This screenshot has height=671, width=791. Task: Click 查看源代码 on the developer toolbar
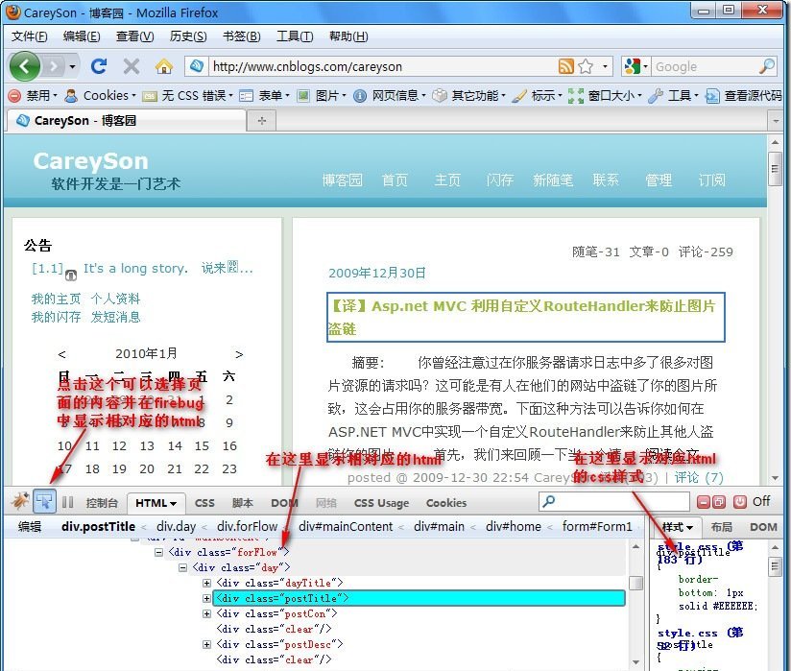(744, 95)
